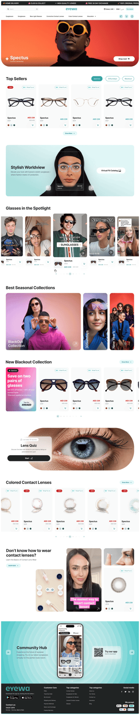This screenshot has width=140, height=715.
Task: Click the Virtual Fit Catalog button
Action: (x=111, y=170)
